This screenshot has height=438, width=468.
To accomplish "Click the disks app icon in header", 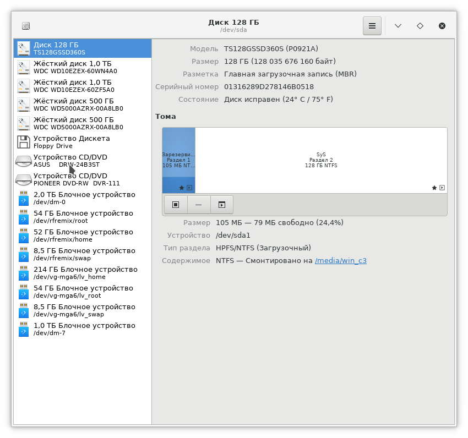I will click(x=26, y=26).
